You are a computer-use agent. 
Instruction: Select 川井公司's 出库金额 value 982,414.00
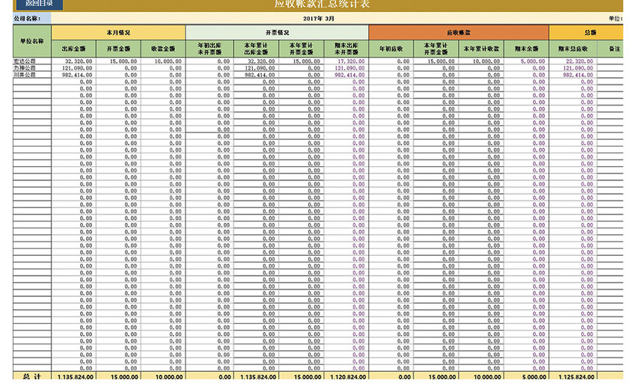tap(74, 75)
